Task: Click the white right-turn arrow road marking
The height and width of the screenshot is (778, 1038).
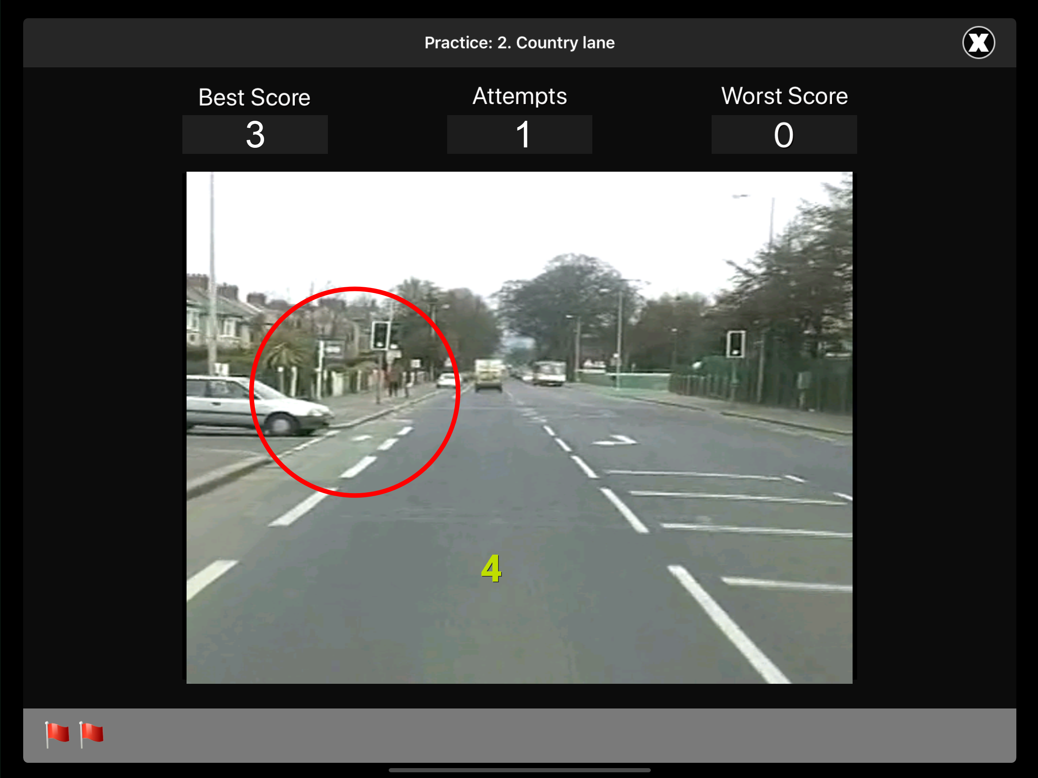Action: (616, 440)
